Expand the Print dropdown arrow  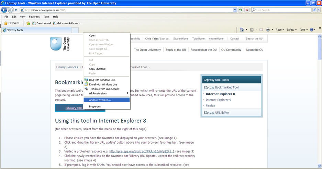click(x=272, y=30)
